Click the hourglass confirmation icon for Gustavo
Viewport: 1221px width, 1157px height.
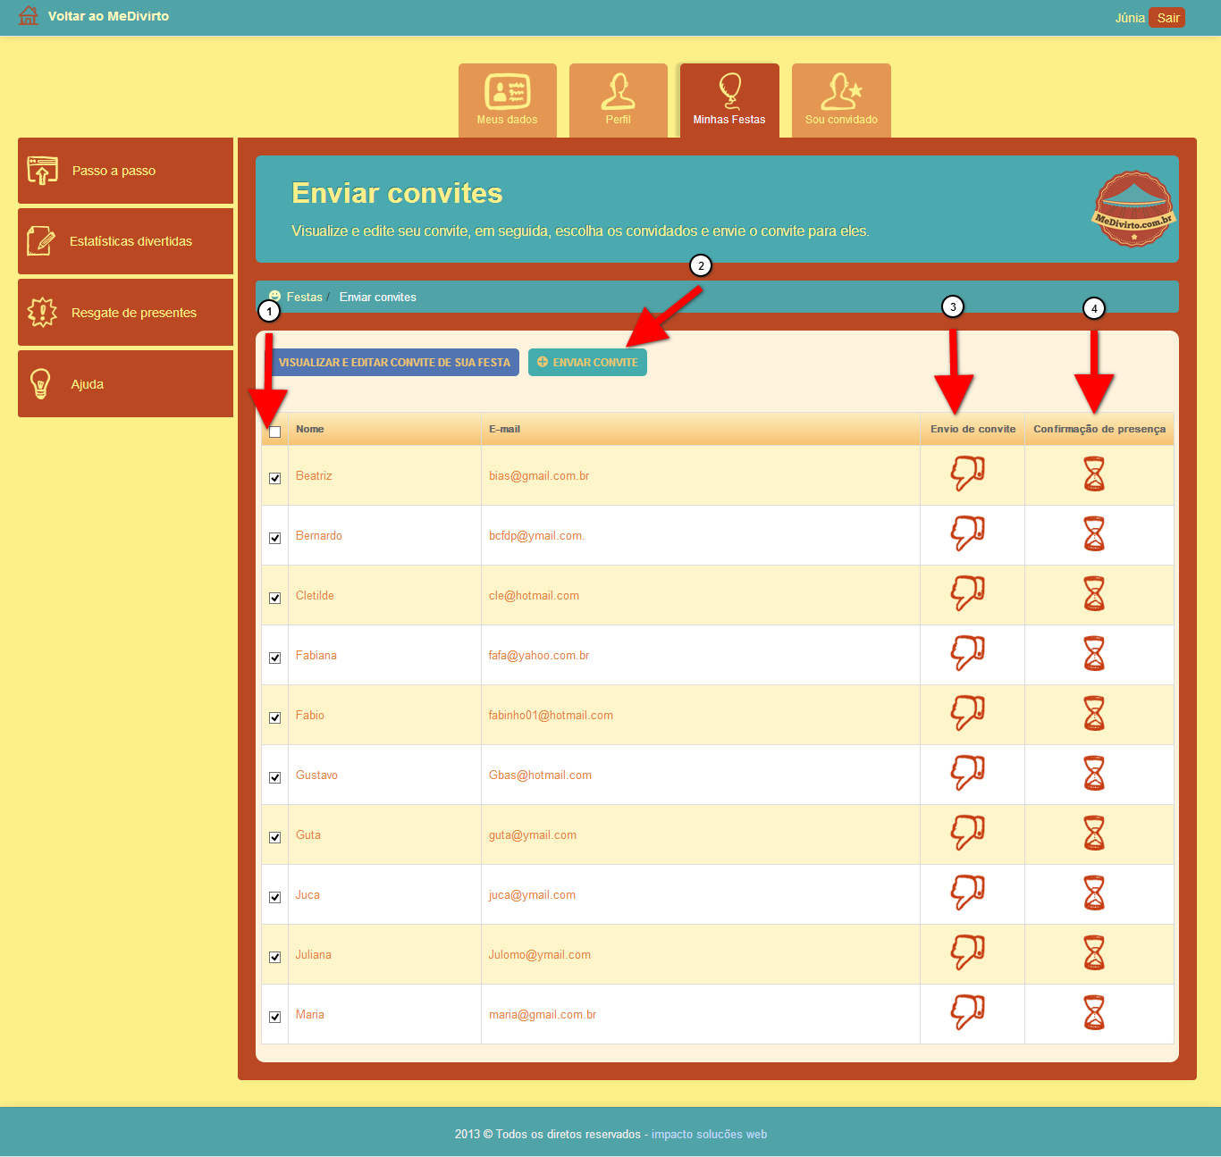1094,774
